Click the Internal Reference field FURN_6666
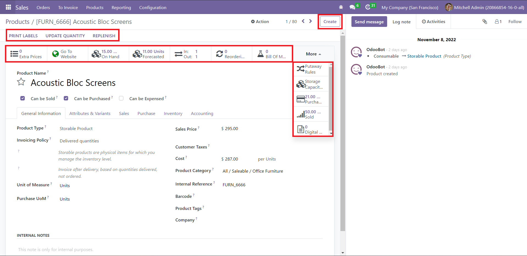Image resolution: width=527 pixels, height=256 pixels. click(234, 185)
